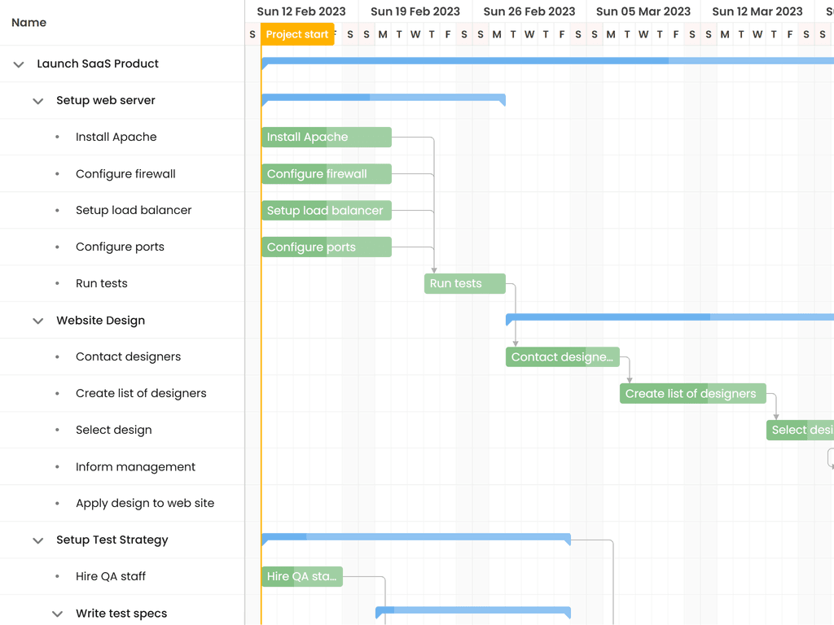
Task: Click the Configure ports bar in the timeline
Action: click(x=326, y=247)
